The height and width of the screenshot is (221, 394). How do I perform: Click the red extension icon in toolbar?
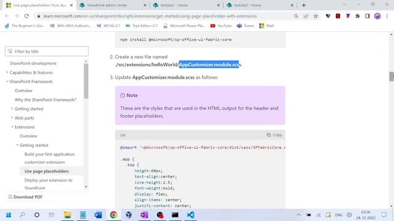coord(338,16)
